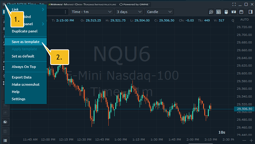Click the fullscreen brackets icon

[x=234, y=4]
